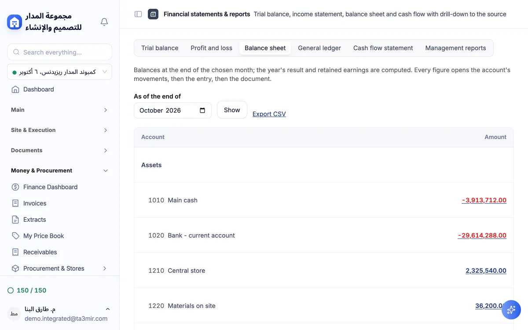Click the Invoices document icon
Image resolution: width=528 pixels, height=330 pixels.
pyautogui.click(x=15, y=203)
